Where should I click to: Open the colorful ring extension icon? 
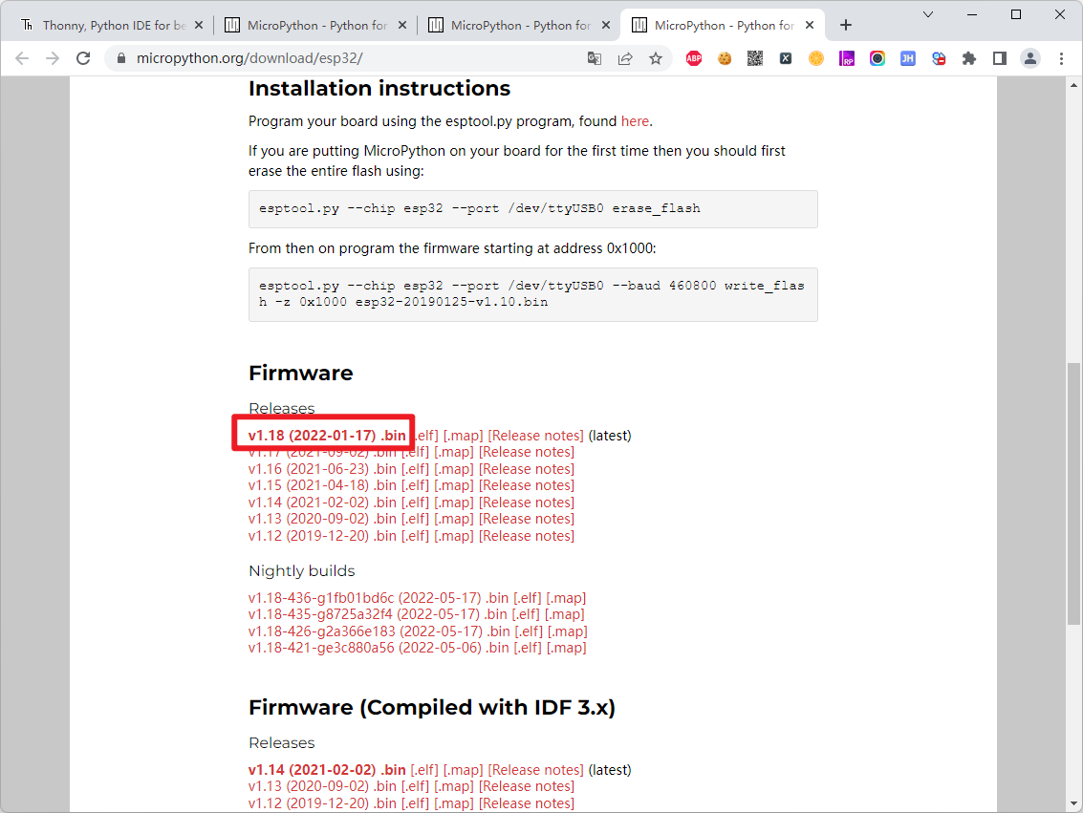[x=877, y=58]
